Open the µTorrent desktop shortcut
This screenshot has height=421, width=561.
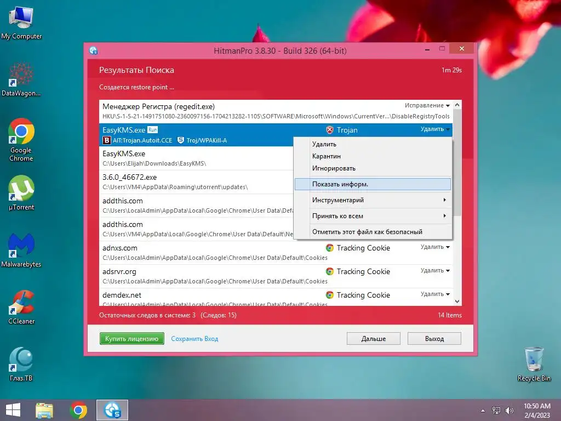[x=21, y=193]
